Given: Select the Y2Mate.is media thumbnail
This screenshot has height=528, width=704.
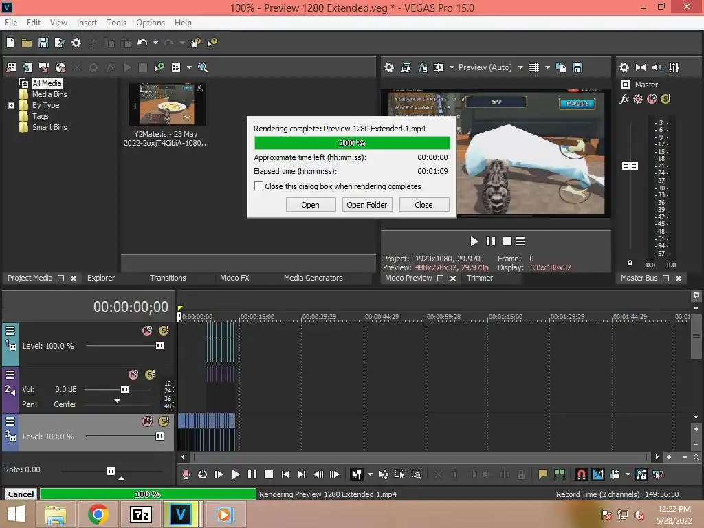Looking at the screenshot, I should click(166, 104).
